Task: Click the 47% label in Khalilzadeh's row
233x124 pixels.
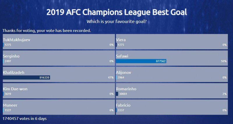Action: [x=111, y=78]
